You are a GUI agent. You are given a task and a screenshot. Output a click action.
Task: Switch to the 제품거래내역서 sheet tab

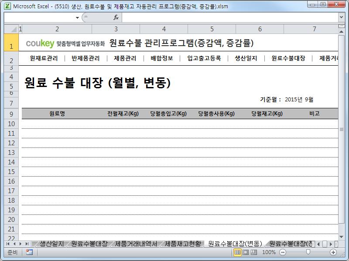(x=136, y=244)
